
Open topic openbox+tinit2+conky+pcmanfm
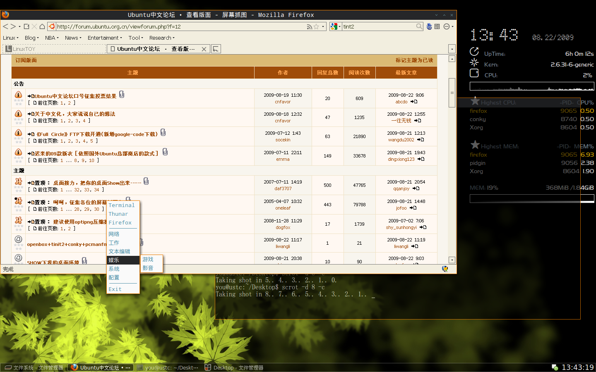pos(67,244)
